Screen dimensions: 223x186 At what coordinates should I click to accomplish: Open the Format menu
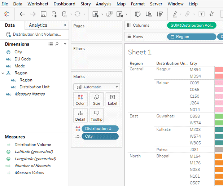pos(138,4)
